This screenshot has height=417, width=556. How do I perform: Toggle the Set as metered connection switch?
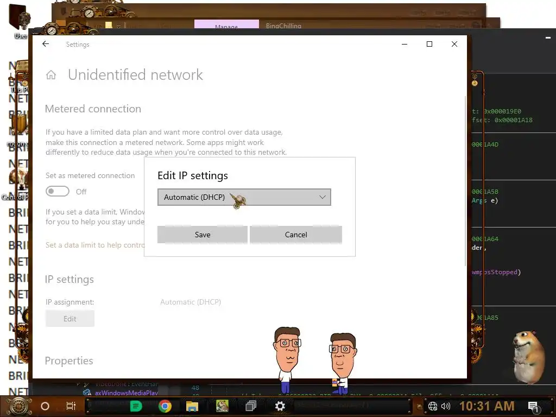pos(58,192)
